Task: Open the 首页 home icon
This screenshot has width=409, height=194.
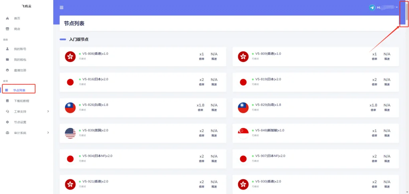Action: click(x=7, y=18)
